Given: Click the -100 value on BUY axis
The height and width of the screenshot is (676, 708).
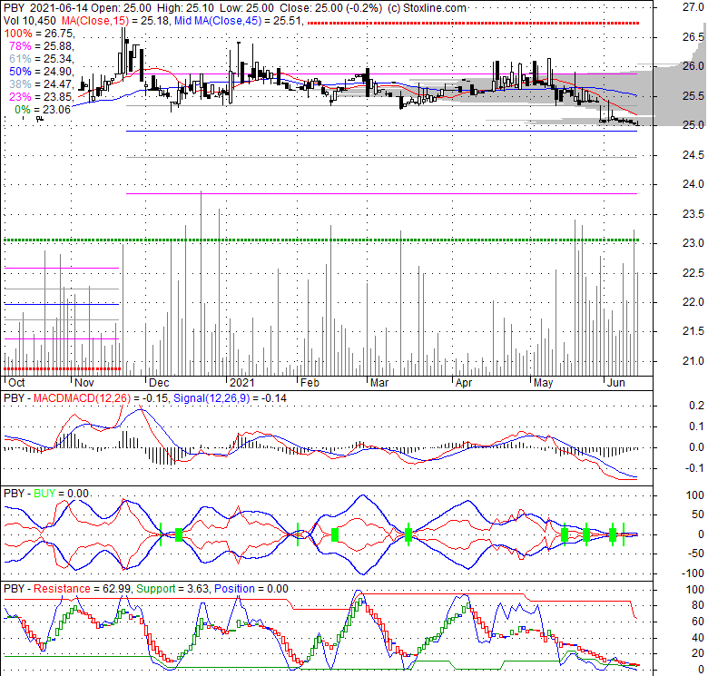Looking at the screenshot, I should pos(693,573).
